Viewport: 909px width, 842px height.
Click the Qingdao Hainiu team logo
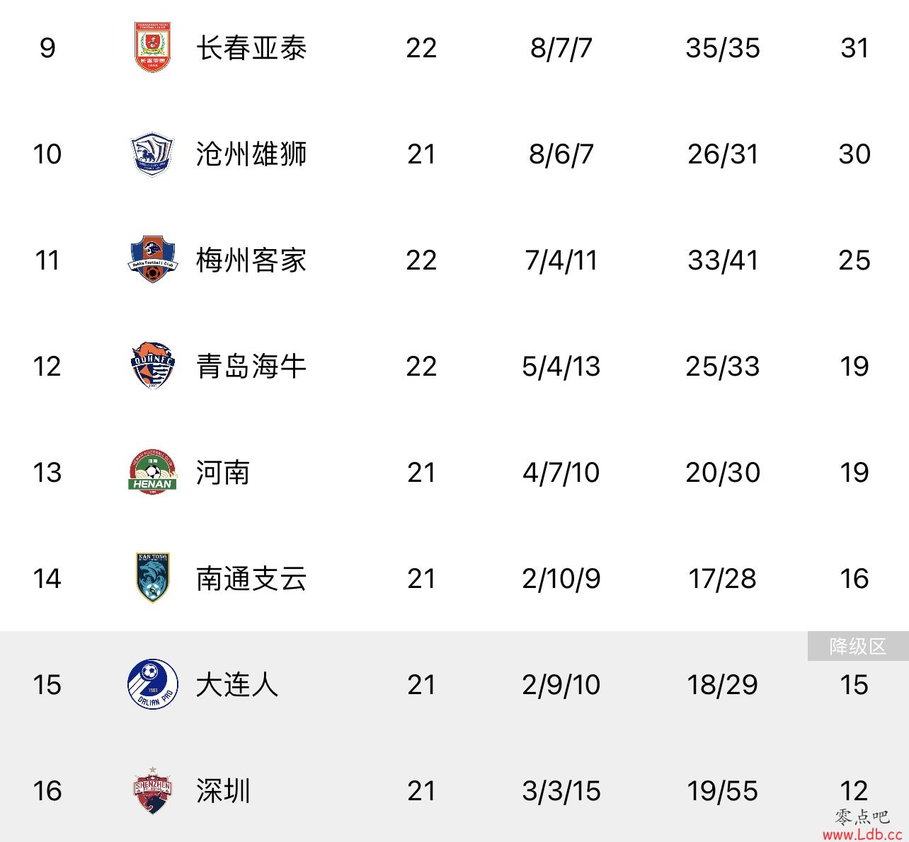[153, 366]
